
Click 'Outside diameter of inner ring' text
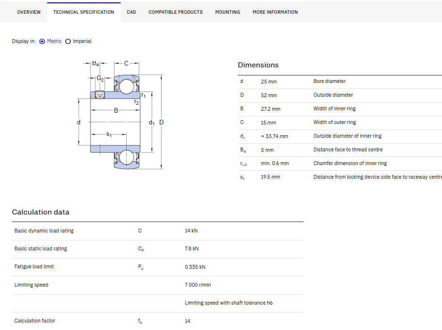click(x=347, y=136)
